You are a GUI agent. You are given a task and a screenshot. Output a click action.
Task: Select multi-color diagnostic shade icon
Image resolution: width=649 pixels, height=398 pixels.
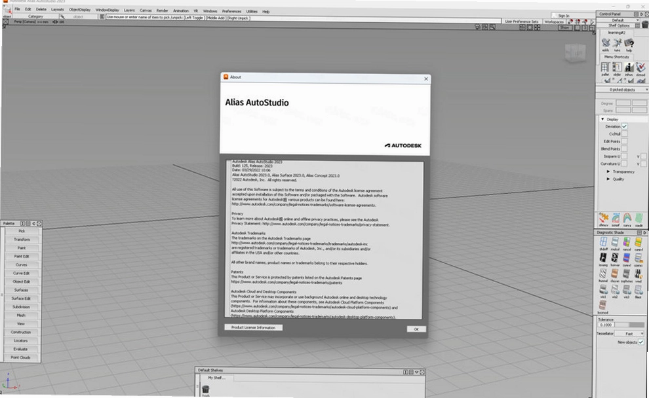(x=615, y=244)
